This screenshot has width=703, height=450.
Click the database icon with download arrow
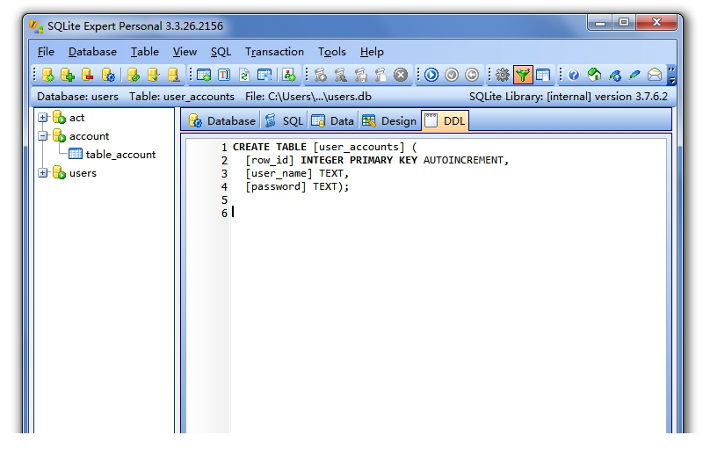click(x=173, y=75)
